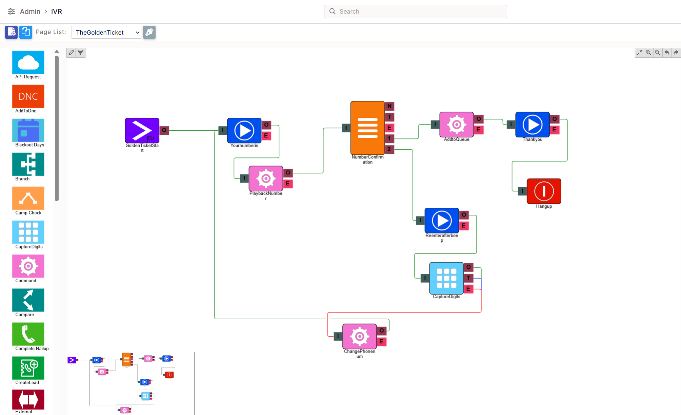The image size is (681, 415).
Task: Select the PlaybackNumber command node
Action: pos(266,178)
